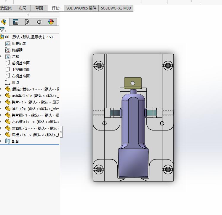Image resolution: width=222 pixels, height=215 pixels.
Task: Open the 装配体 ribbon tab
Action: coord(7,8)
